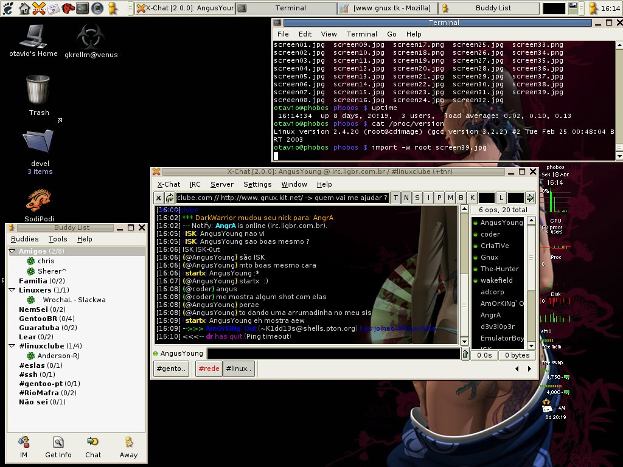623x467 pixels.
Task: Open the Buddy List window menu icon in its title bar
Action: (x=11, y=227)
